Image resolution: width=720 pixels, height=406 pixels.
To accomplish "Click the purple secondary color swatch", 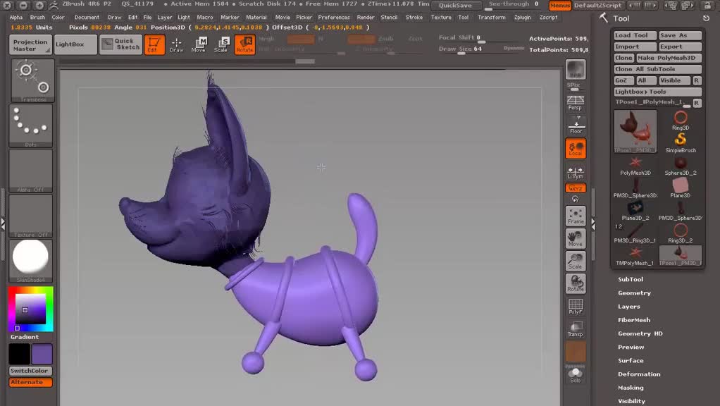I will click(x=42, y=354).
